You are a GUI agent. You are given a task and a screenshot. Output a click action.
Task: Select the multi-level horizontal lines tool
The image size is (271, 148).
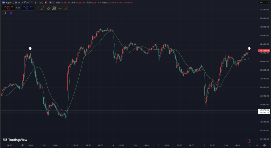[x=54, y=8]
